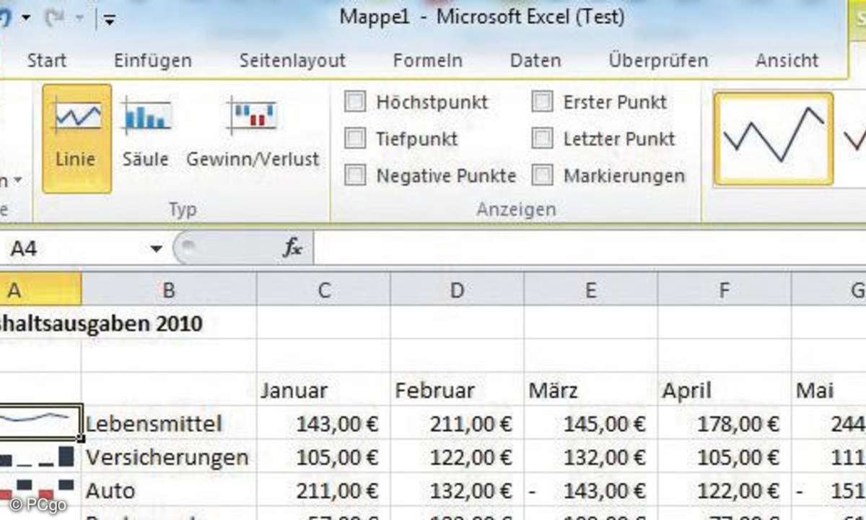Open the undo history dropdown arrow
866x520 pixels.
pos(25,17)
